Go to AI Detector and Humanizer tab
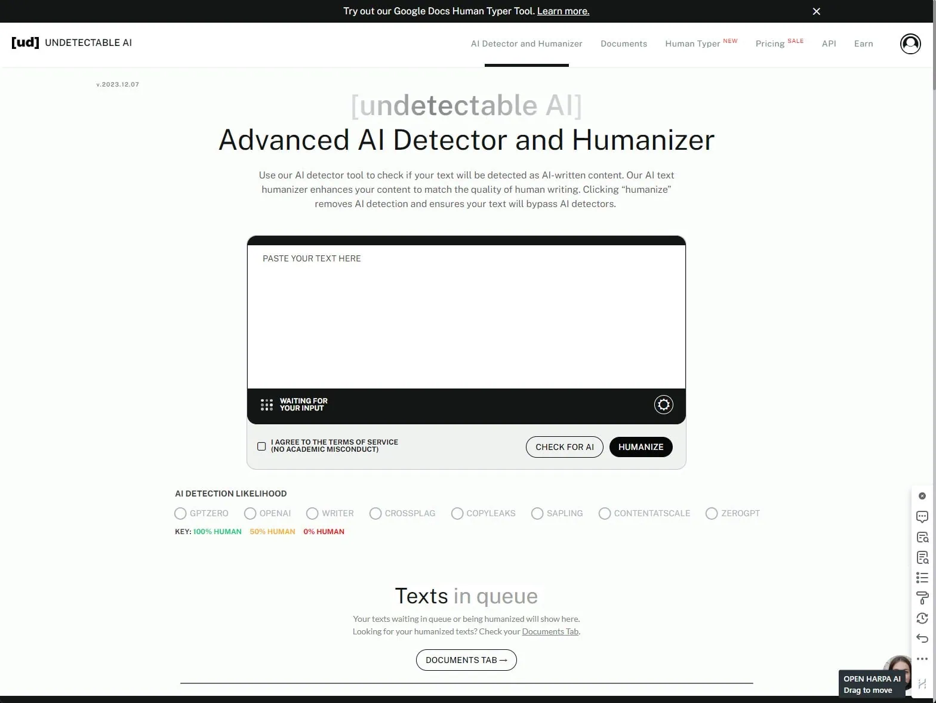The height and width of the screenshot is (703, 936). point(526,44)
